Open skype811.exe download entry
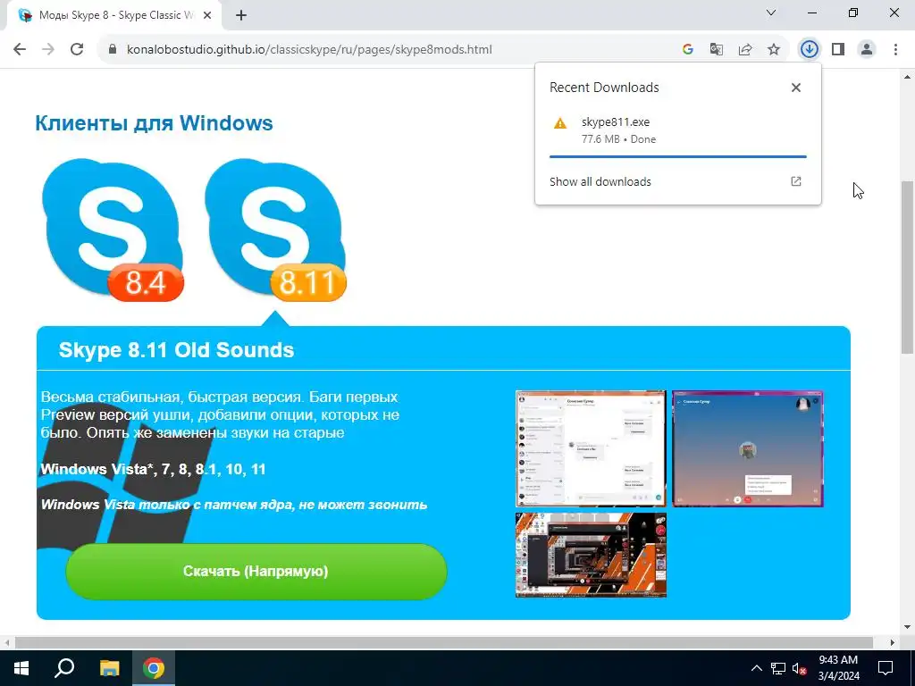915x686 pixels. pos(678,130)
